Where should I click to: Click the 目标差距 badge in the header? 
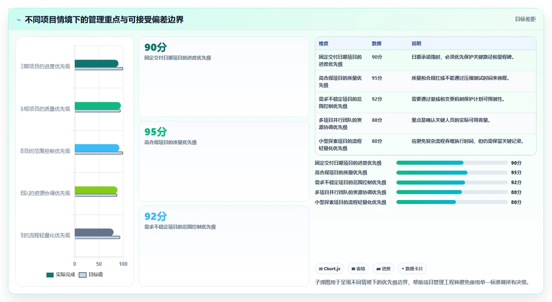pos(525,19)
